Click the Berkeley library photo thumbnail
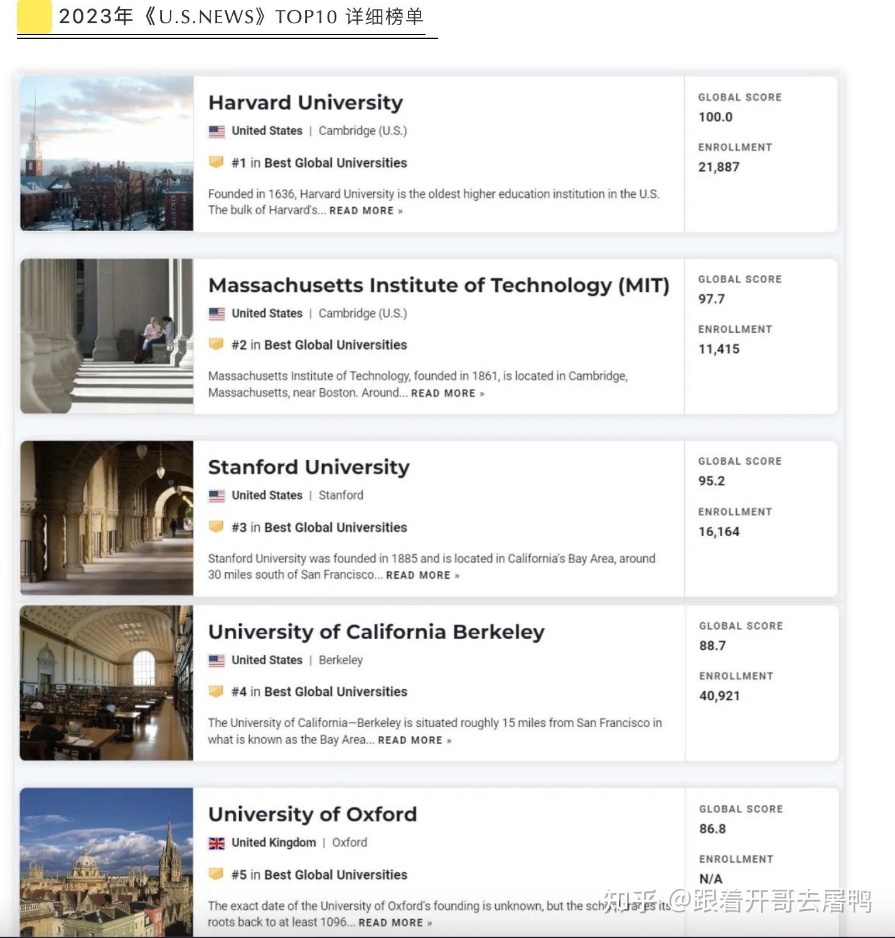Image resolution: width=895 pixels, height=938 pixels. (x=107, y=683)
